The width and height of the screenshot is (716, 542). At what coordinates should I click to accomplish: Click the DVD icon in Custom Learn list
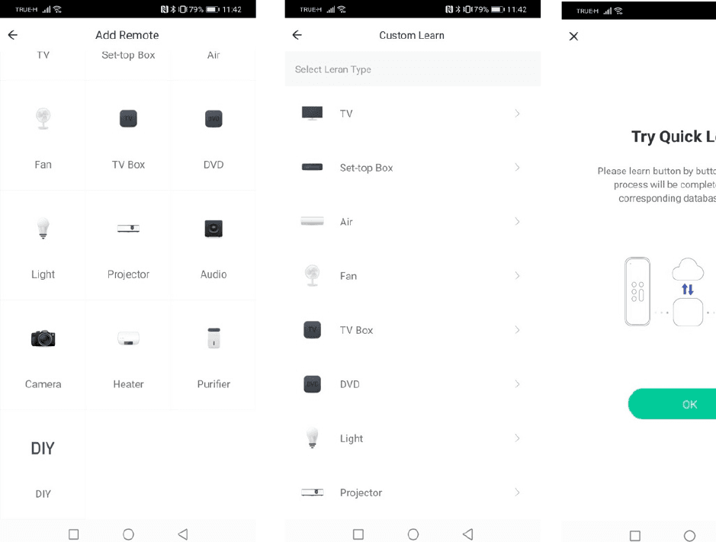tap(313, 384)
